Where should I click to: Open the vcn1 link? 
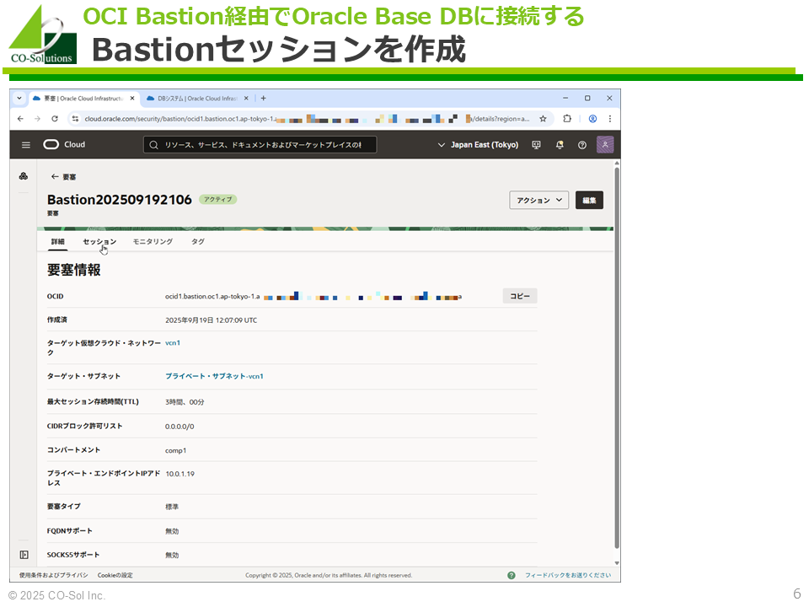[173, 343]
